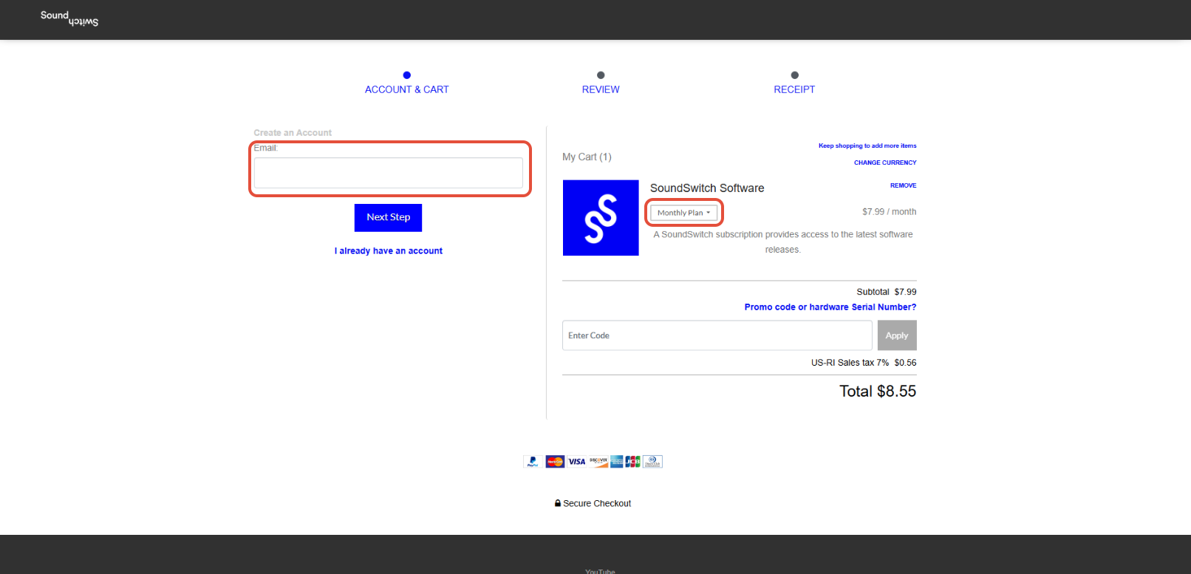The height and width of the screenshot is (574, 1191).
Task: Click the Apply promo code button
Action: click(x=897, y=335)
